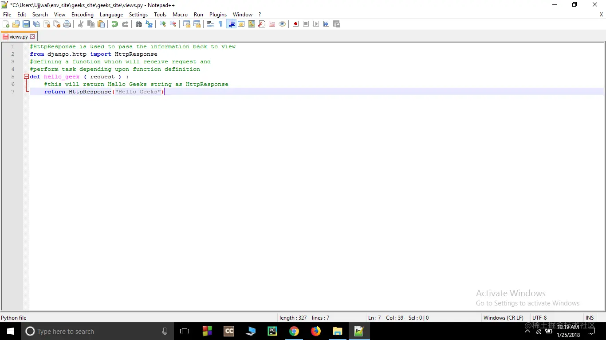Viewport: 606px width, 340px height.
Task: Click the word hello_geek in the code
Action: point(62,77)
